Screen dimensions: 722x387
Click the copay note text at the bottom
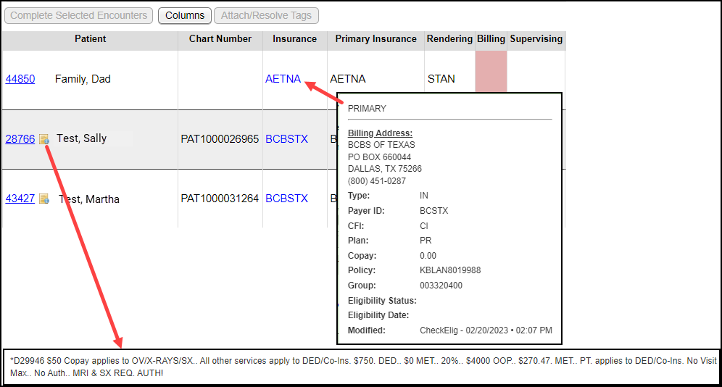362,366
